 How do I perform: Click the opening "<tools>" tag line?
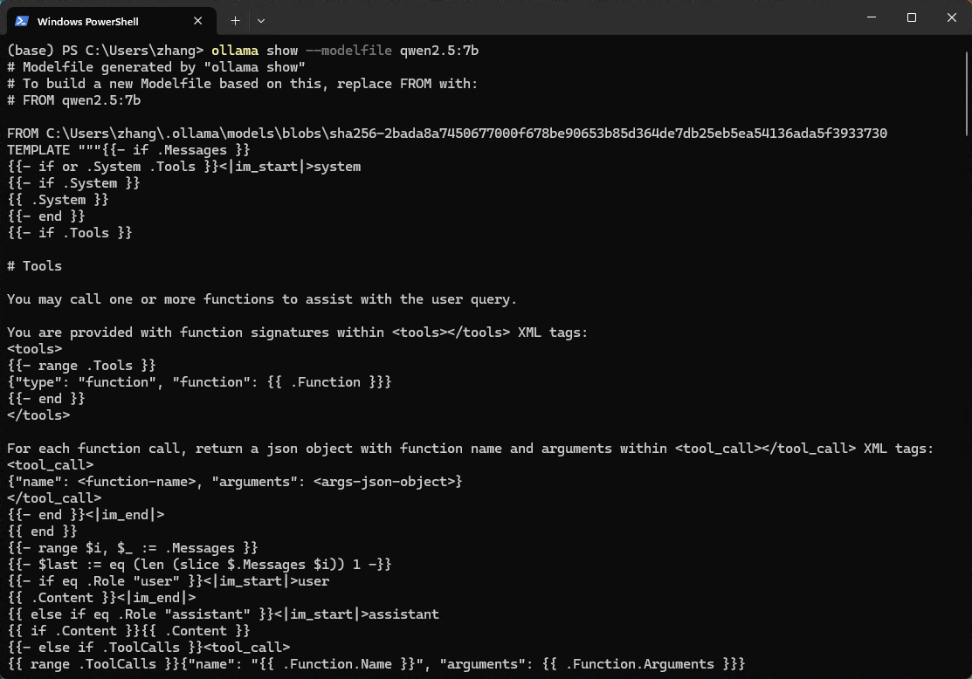pyautogui.click(x=34, y=349)
